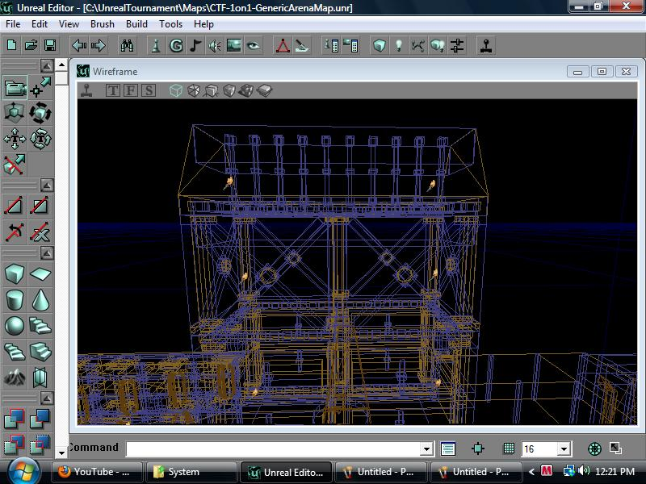Switch viewport to Side view with S button
Screen dimensions: 646x484
[x=148, y=90]
